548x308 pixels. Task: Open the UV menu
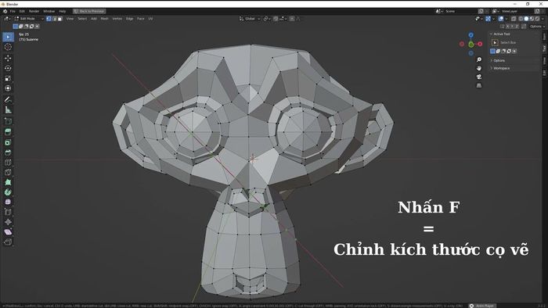(150, 19)
